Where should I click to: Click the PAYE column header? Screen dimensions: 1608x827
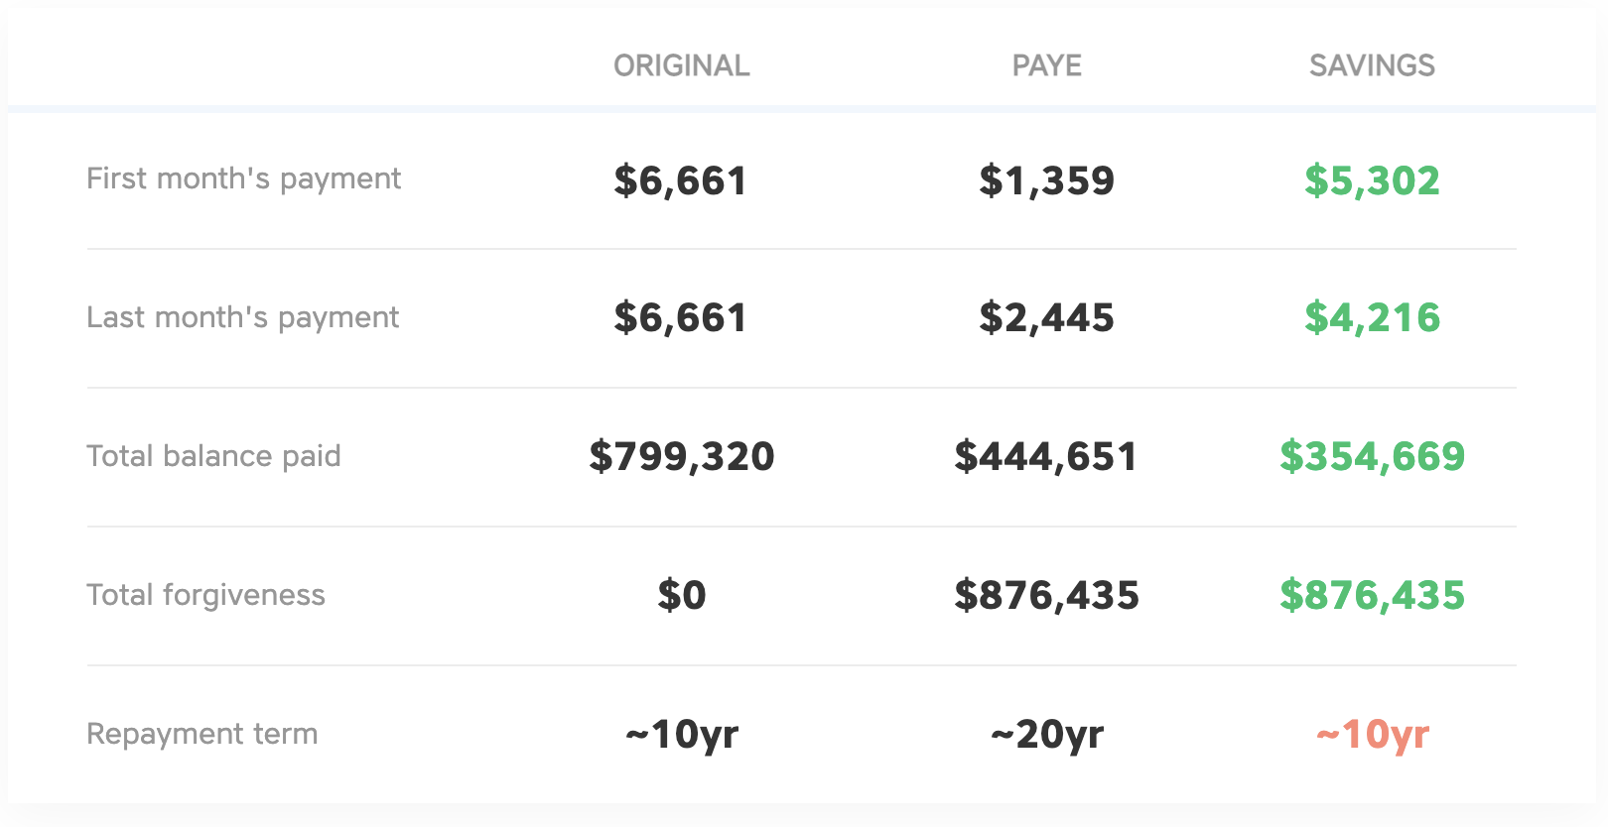pyautogui.click(x=1046, y=65)
